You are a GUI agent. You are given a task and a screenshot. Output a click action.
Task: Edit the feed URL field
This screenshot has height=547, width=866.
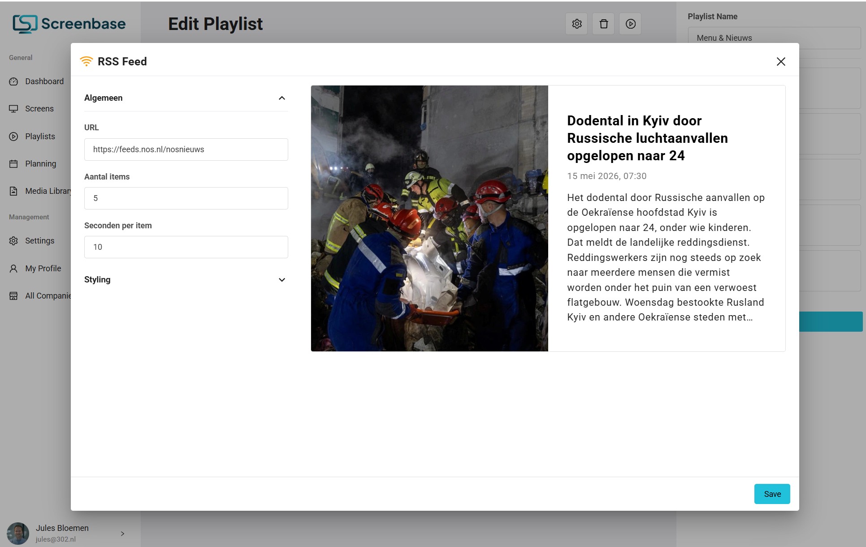tap(186, 150)
